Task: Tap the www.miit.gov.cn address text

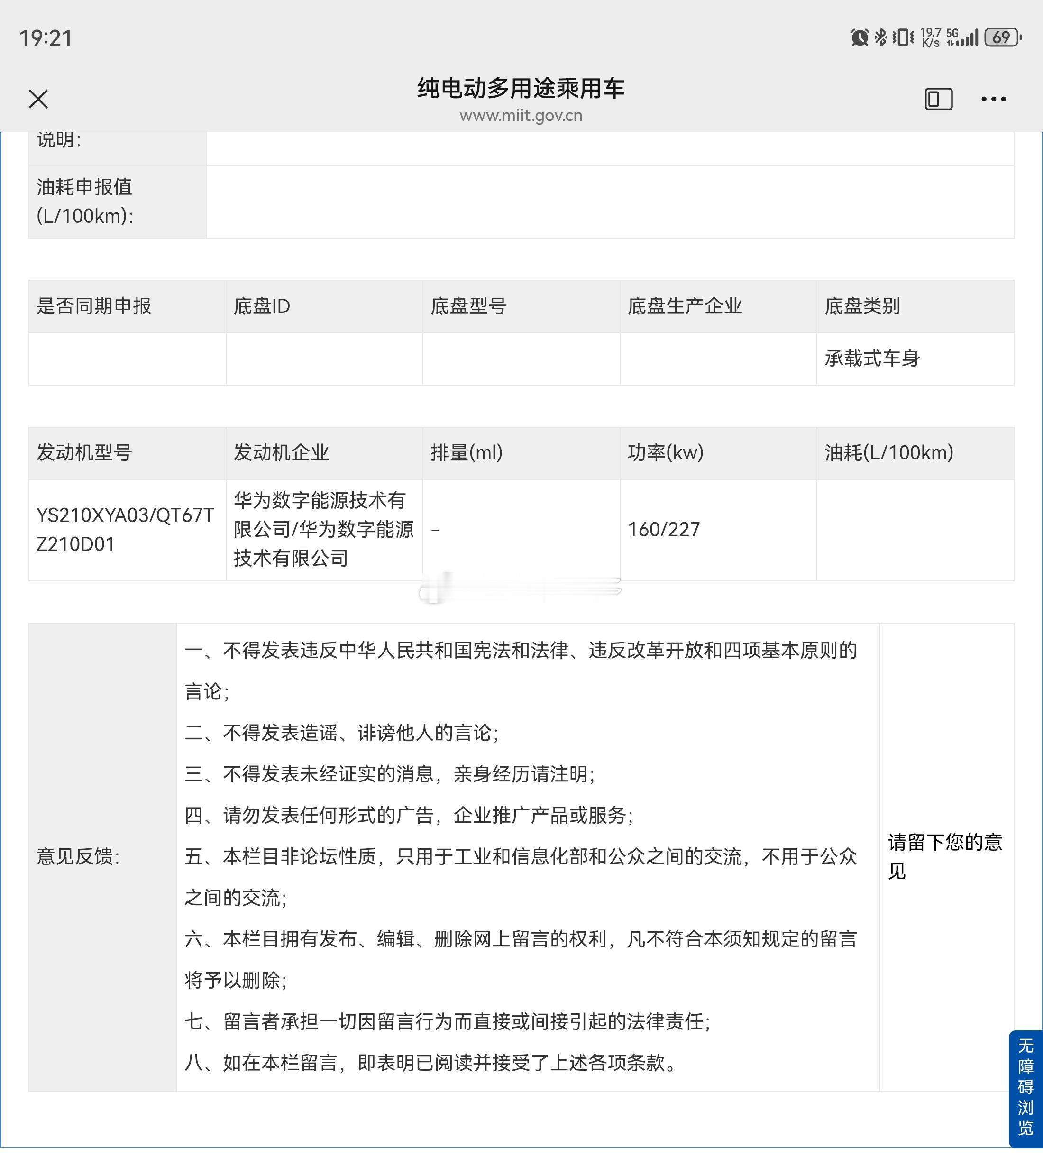Action: [x=521, y=116]
